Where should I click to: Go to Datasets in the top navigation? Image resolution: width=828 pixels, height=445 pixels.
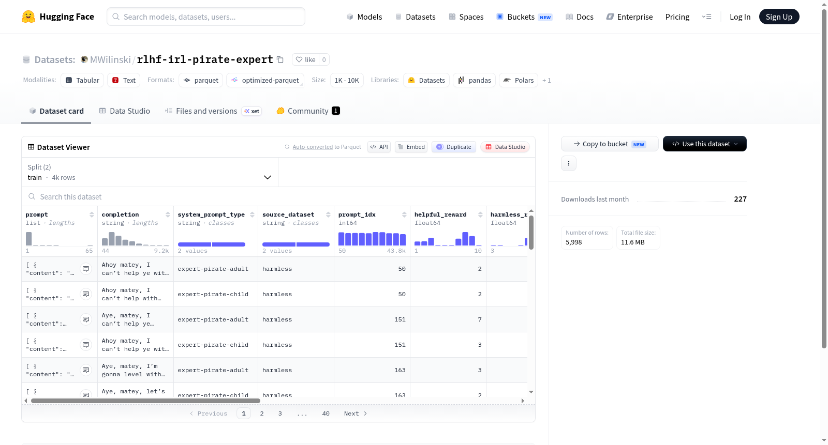point(415,17)
